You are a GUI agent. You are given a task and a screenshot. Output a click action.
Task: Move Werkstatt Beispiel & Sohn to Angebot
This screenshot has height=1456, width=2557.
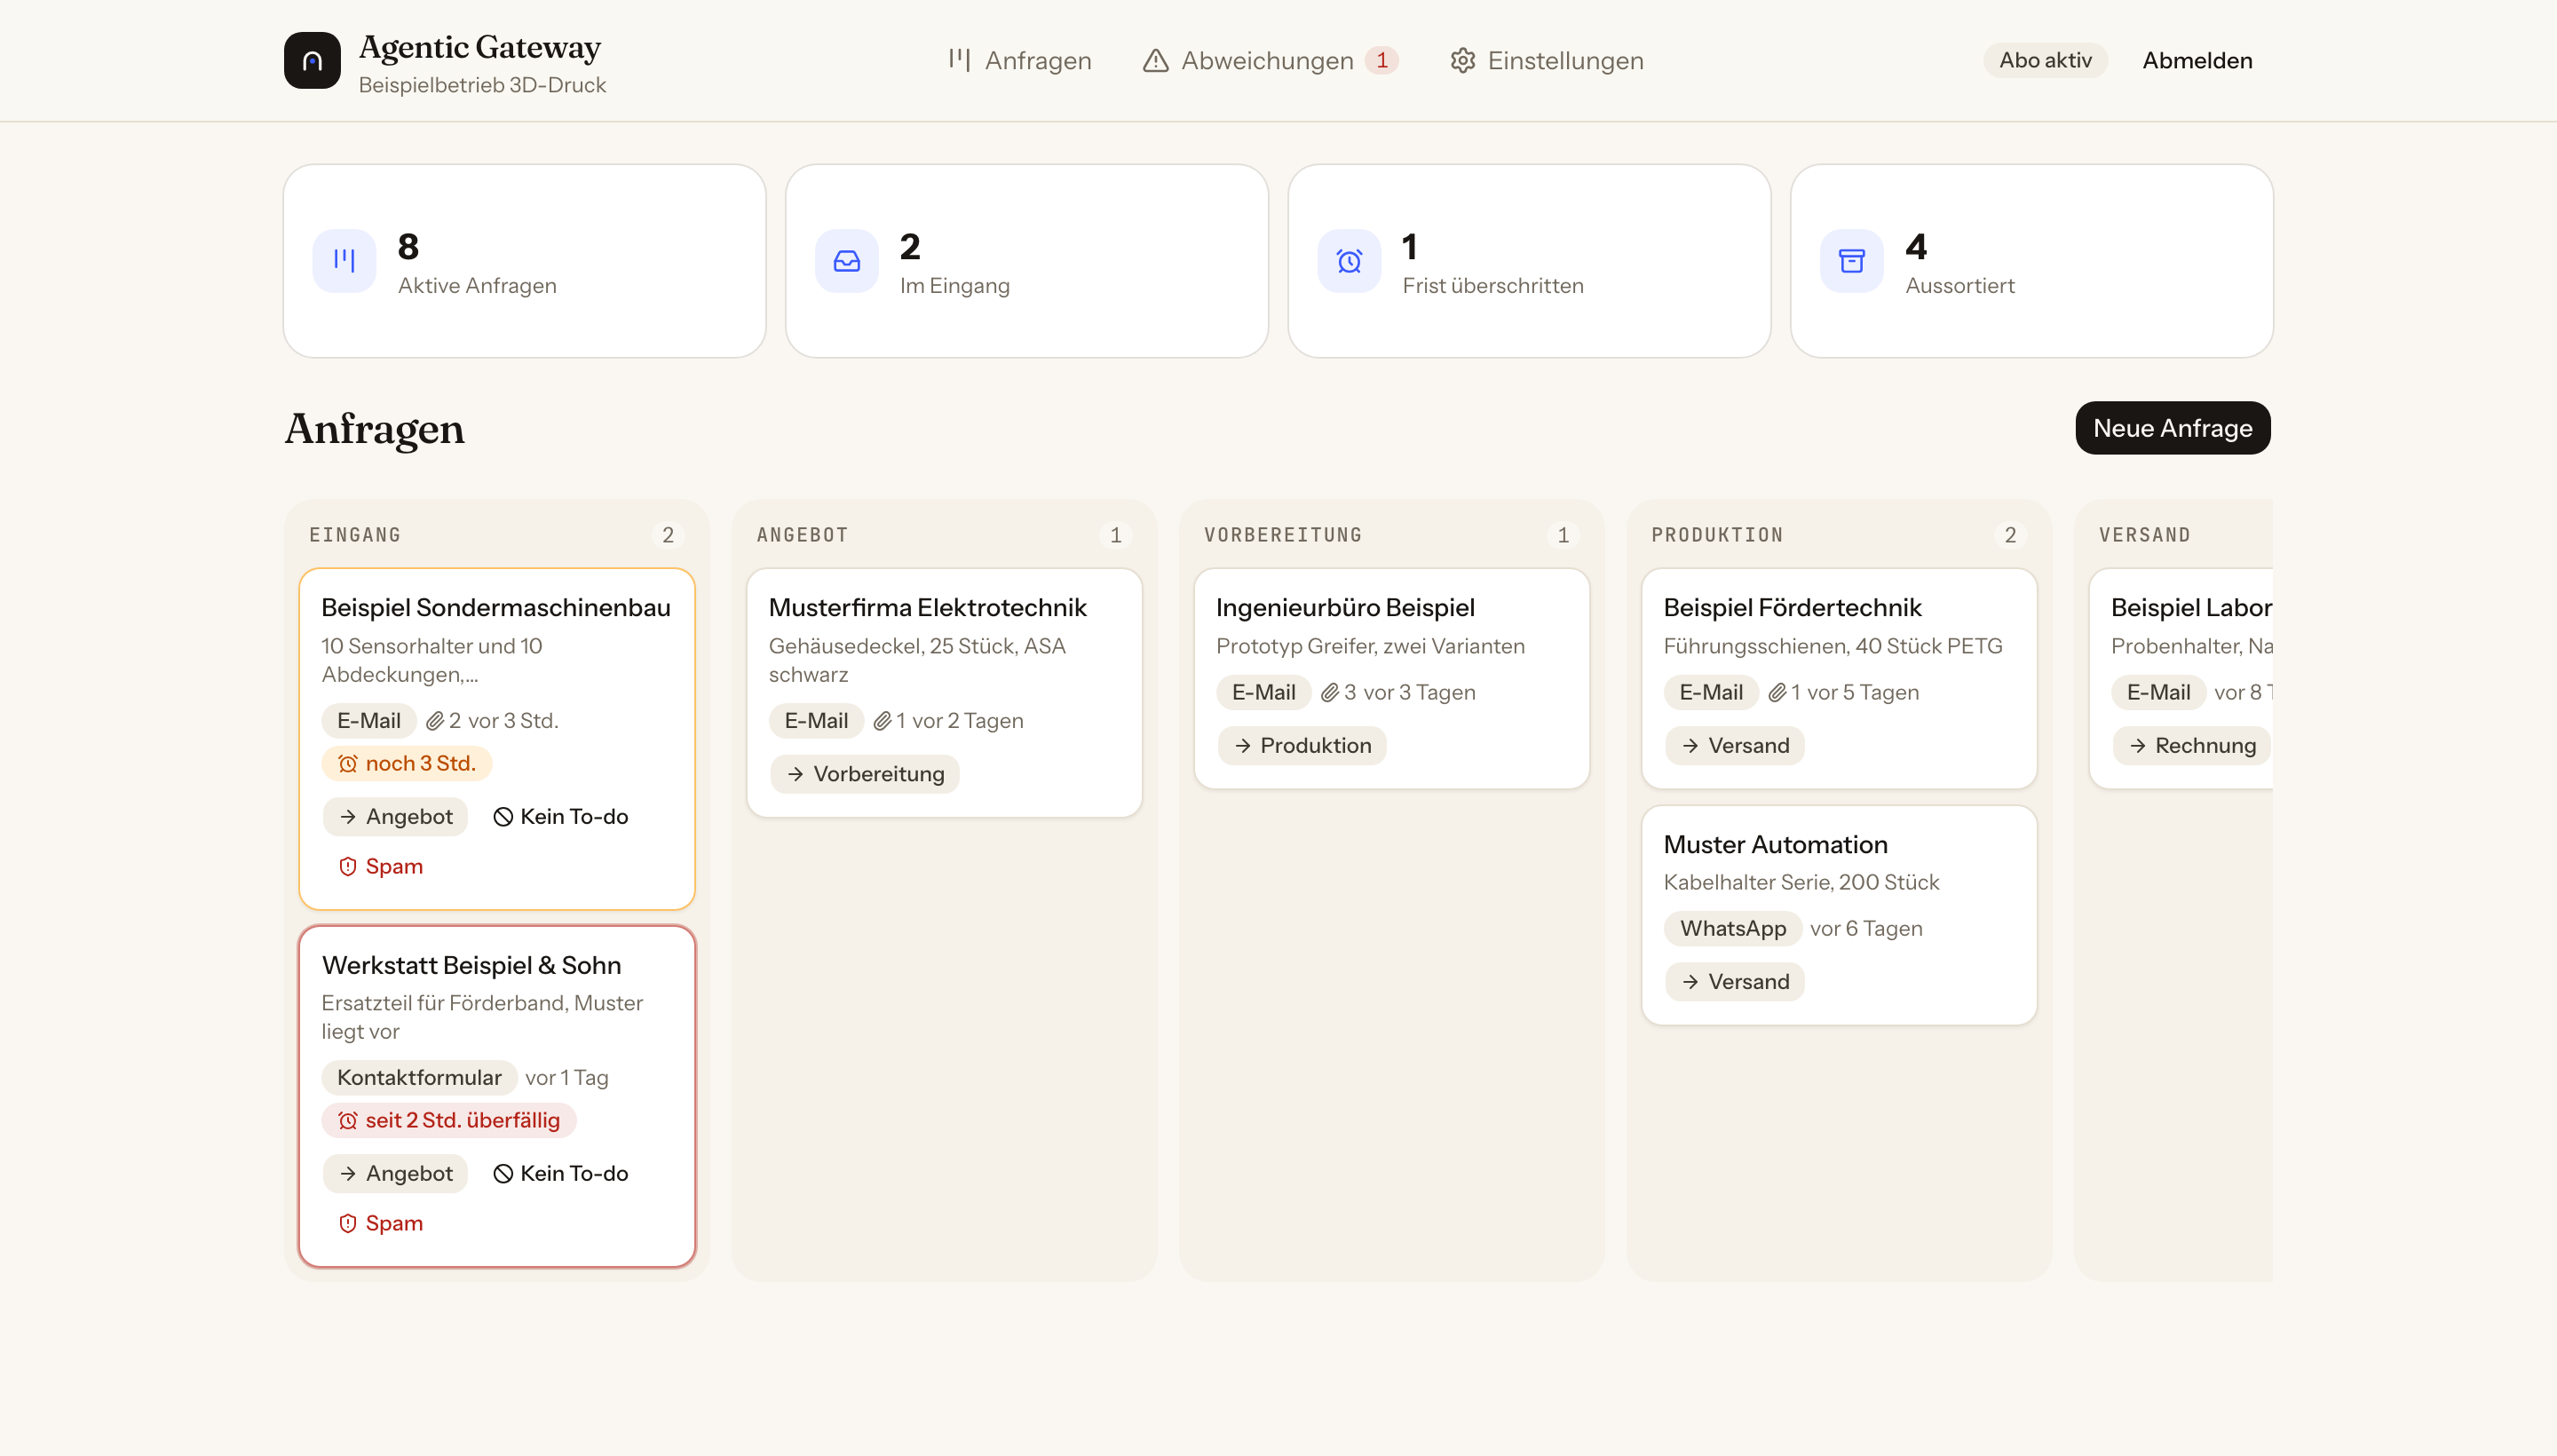[396, 1173]
